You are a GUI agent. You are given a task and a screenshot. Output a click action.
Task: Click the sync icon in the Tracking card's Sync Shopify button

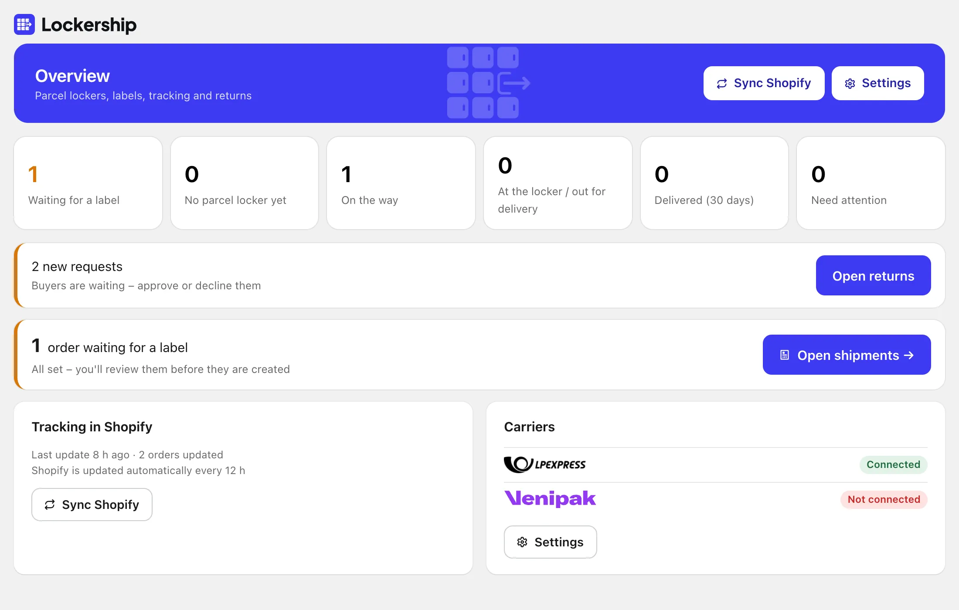50,505
